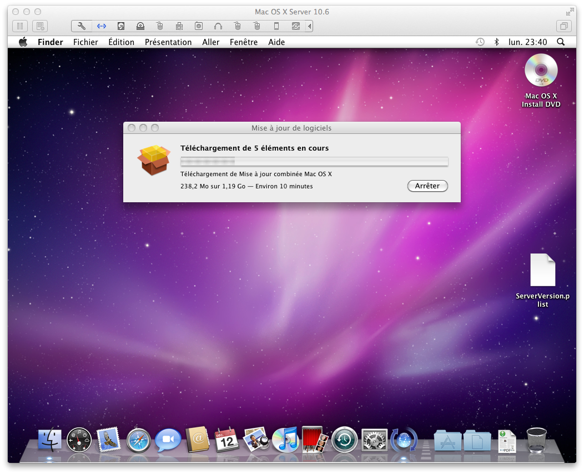This screenshot has width=584, height=474.
Task: Click the network adapter icon in VM toolbar
Action: click(101, 26)
